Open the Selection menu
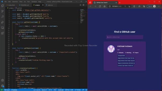This screenshot has width=162, height=91. point(15,2)
